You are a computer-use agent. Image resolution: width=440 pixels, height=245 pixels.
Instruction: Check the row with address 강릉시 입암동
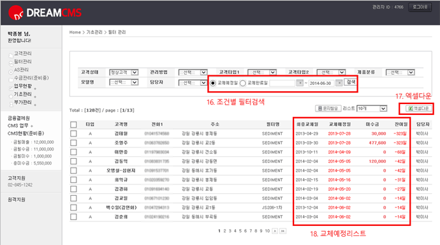[73, 198]
